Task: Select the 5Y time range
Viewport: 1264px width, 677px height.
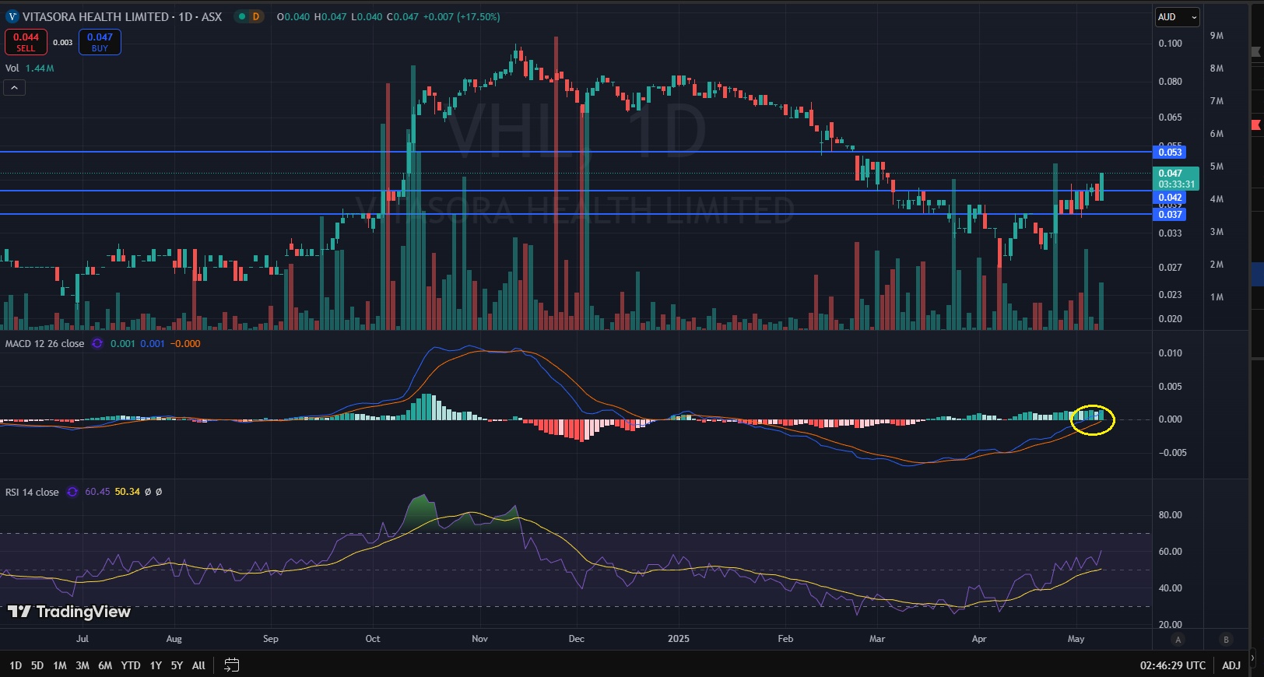Action: (177, 665)
